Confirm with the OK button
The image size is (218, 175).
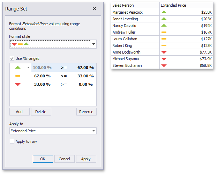[x=43, y=159]
